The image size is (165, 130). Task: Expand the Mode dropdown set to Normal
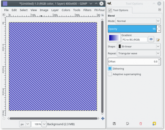coord(138,21)
